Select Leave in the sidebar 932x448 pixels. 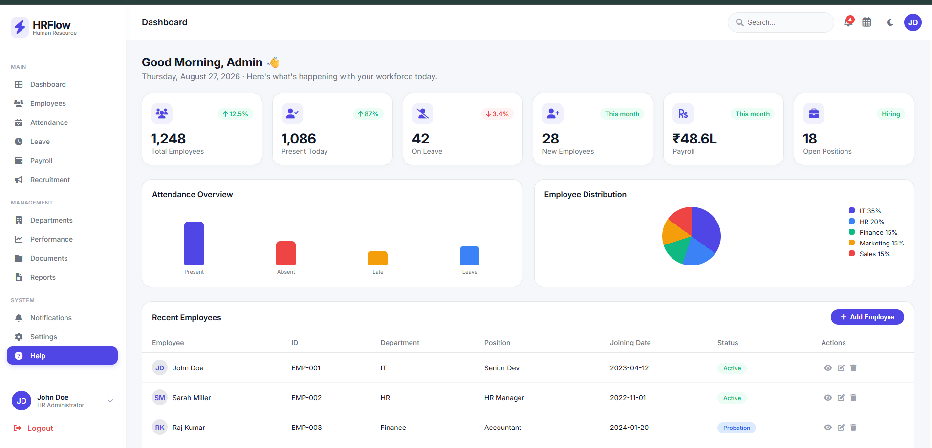(62, 142)
